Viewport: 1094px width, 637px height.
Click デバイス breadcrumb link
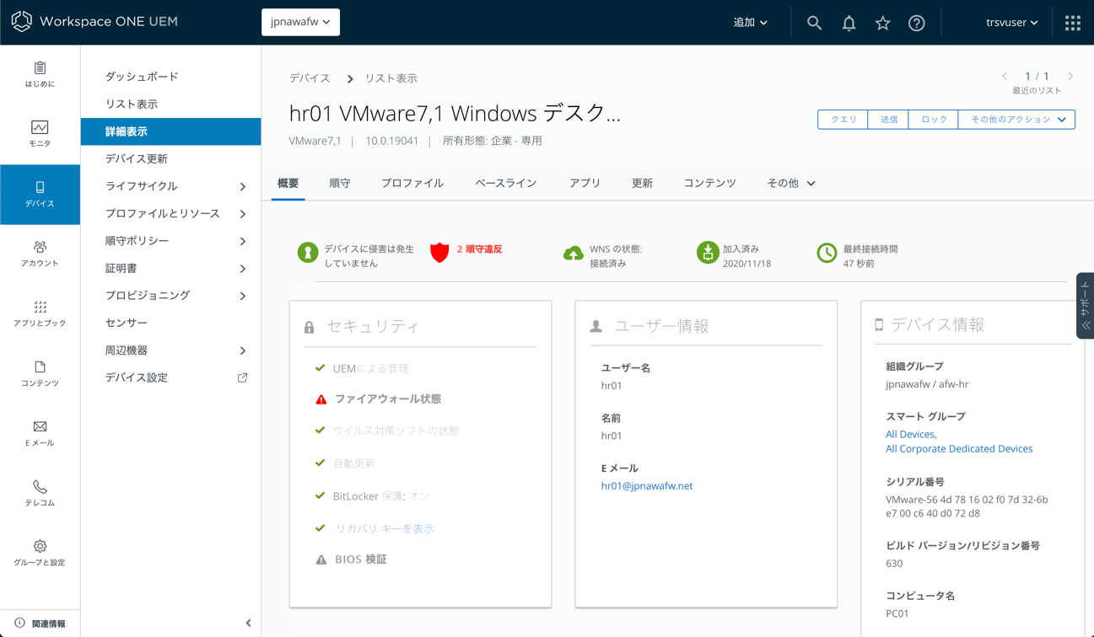pyautogui.click(x=310, y=78)
